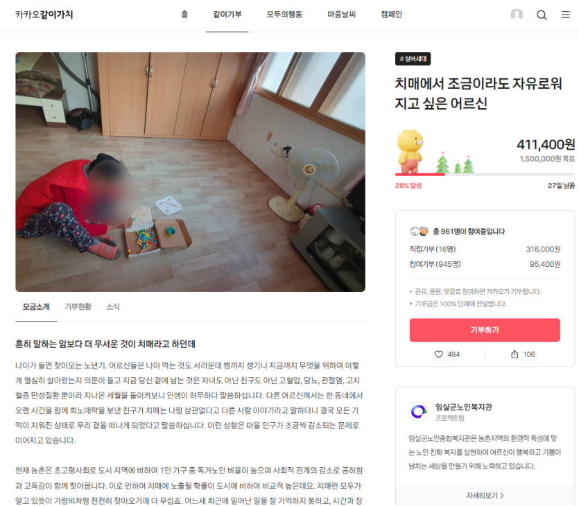The width and height of the screenshot is (579, 506).
Task: Open the 마음날씨 menu
Action: pyautogui.click(x=342, y=15)
